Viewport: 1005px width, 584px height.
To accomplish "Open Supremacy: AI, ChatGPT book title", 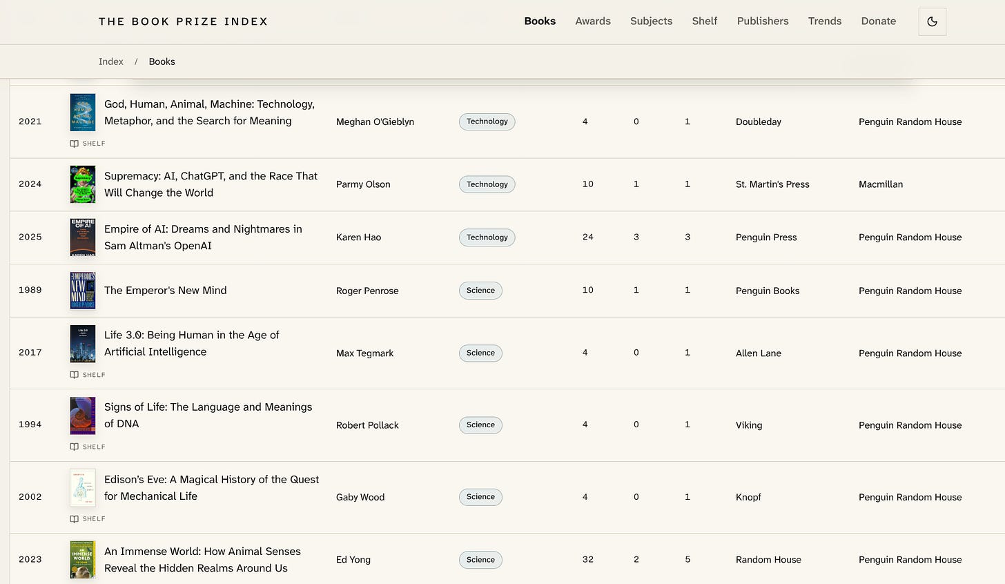I will [211, 184].
